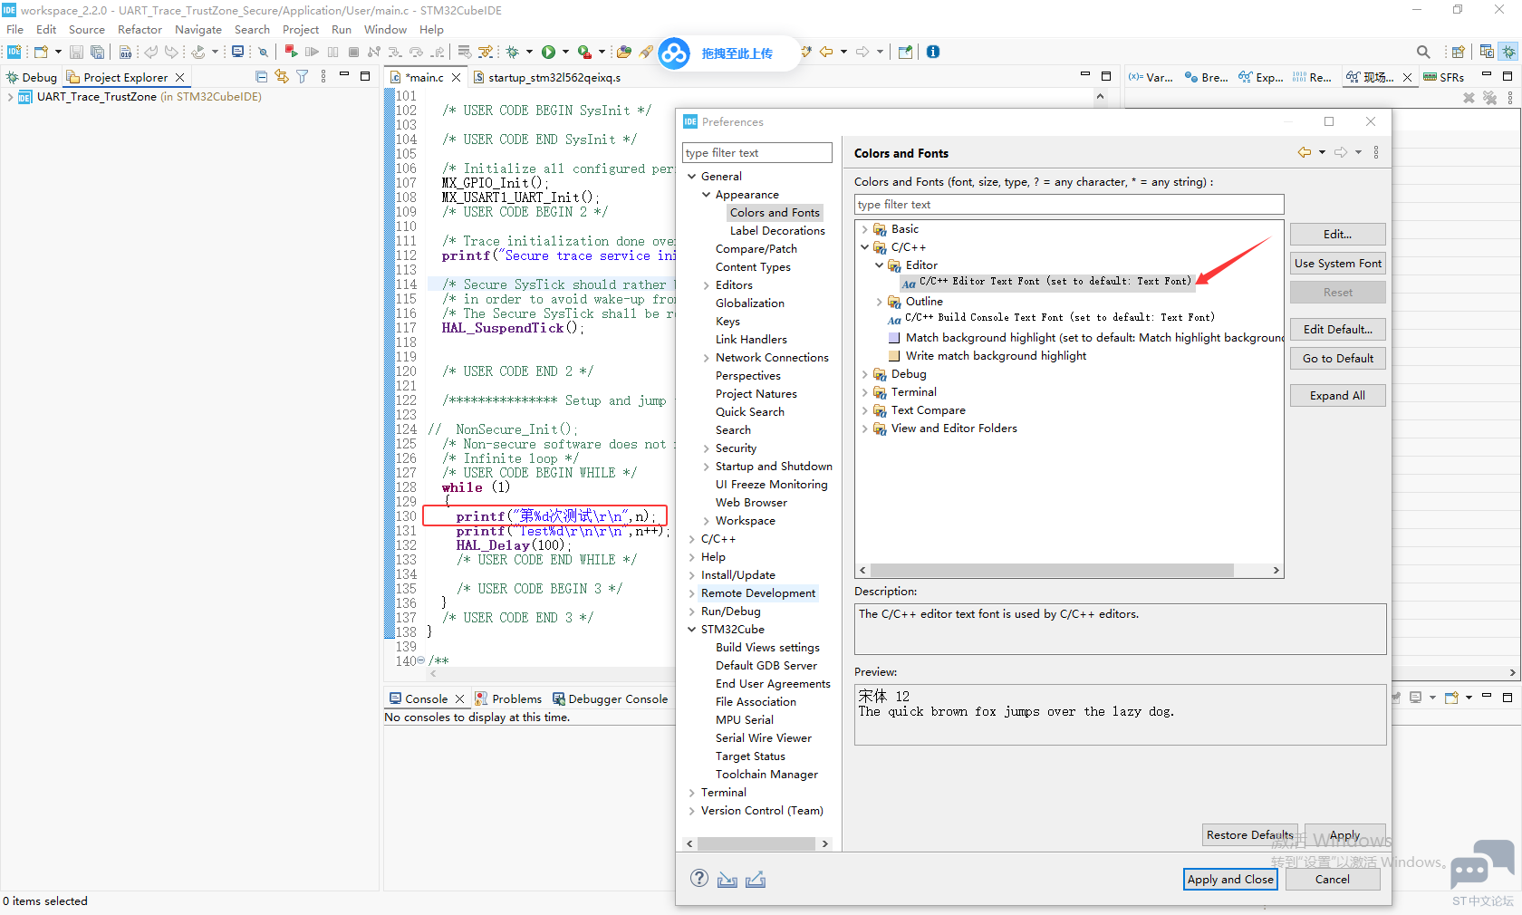
Task: Click the Skip All Breakpoints icon
Action: tap(264, 53)
